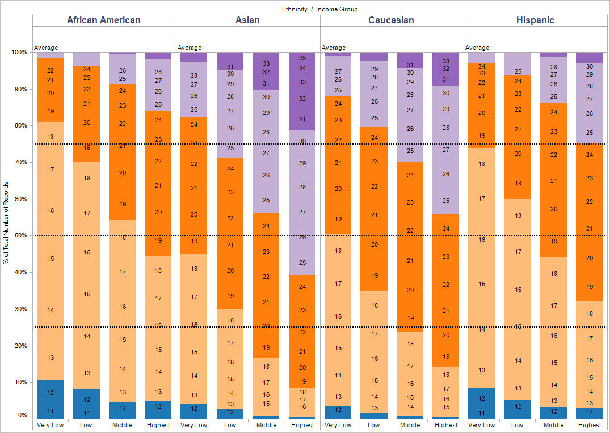This screenshot has height=433, width=610.
Task: Select dark blue segment of African American Very Low bar
Action: (x=51, y=399)
